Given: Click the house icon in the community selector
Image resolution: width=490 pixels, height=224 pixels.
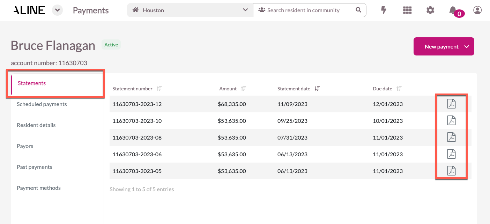Looking at the screenshot, I should click(x=136, y=10).
